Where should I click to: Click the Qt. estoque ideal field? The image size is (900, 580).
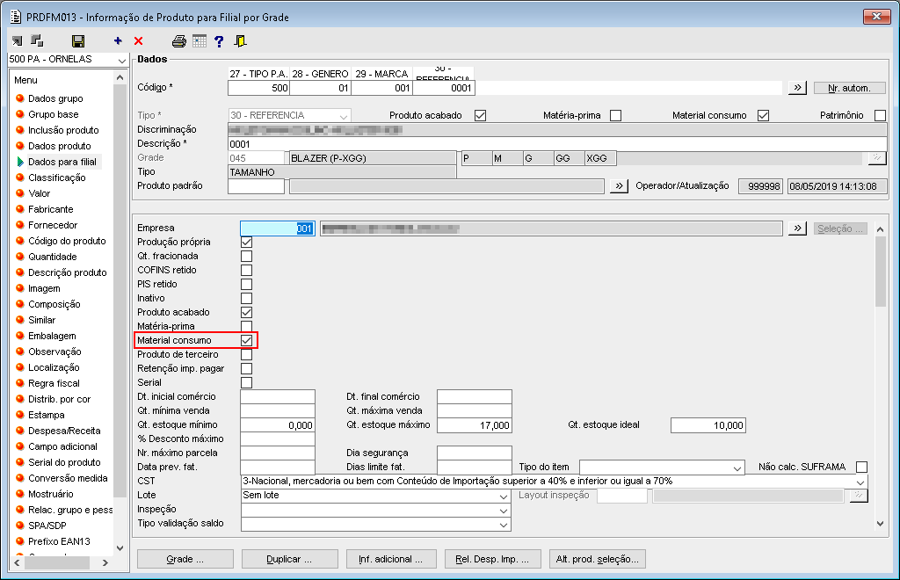point(708,425)
